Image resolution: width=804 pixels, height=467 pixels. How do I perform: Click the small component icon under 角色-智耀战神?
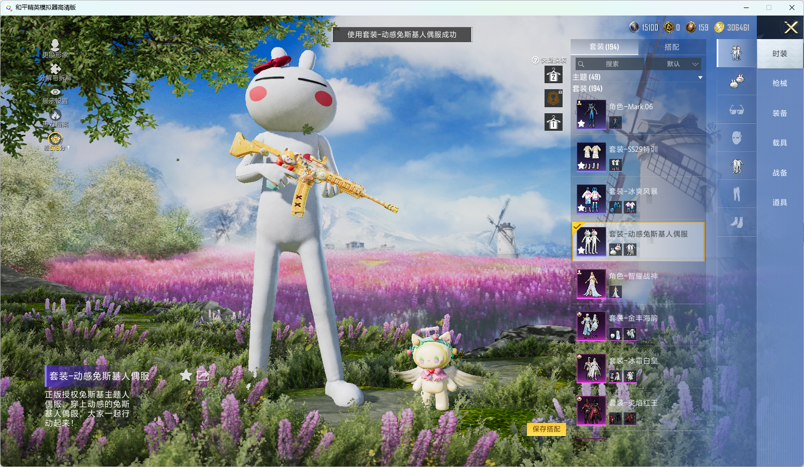pos(615,292)
